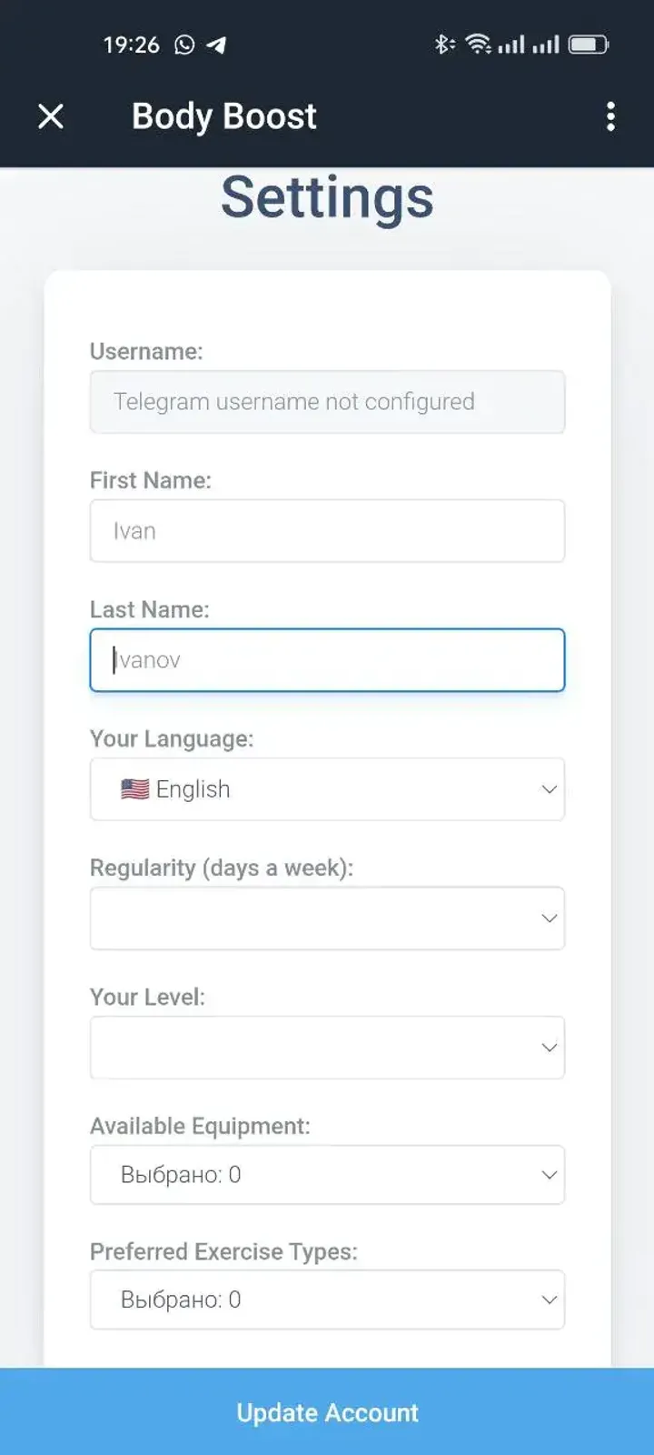The height and width of the screenshot is (1455, 654).
Task: Tap the Wi-Fi status icon
Action: pyautogui.click(x=478, y=44)
